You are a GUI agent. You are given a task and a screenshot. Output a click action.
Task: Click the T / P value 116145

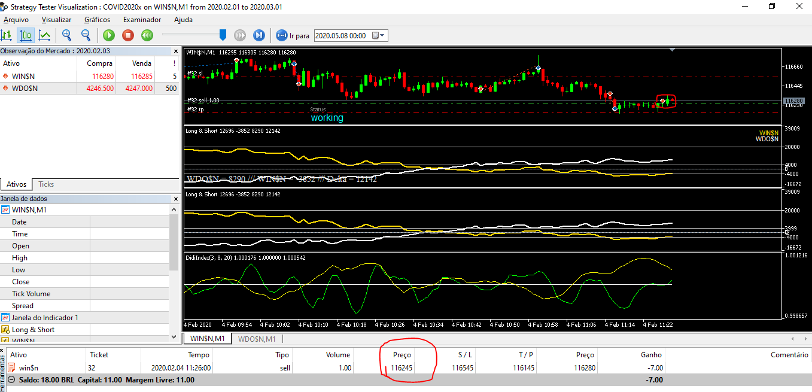(x=524, y=367)
